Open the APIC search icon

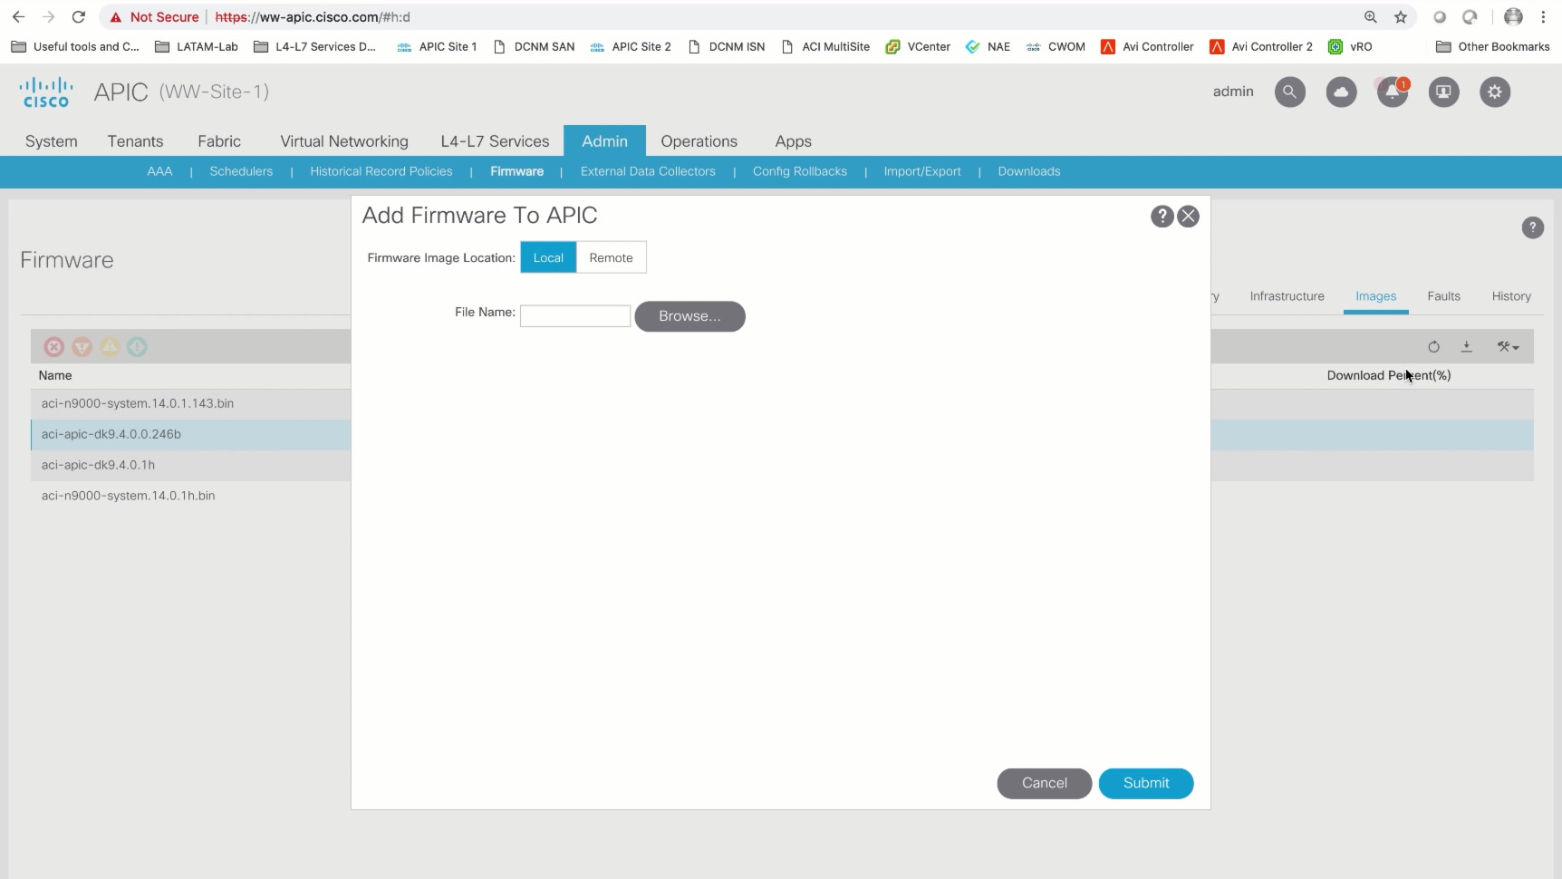[x=1289, y=92]
